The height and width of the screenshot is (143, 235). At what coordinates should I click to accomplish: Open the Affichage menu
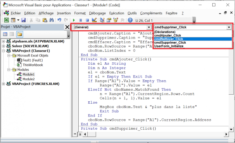pyautogui.click(x=46, y=13)
